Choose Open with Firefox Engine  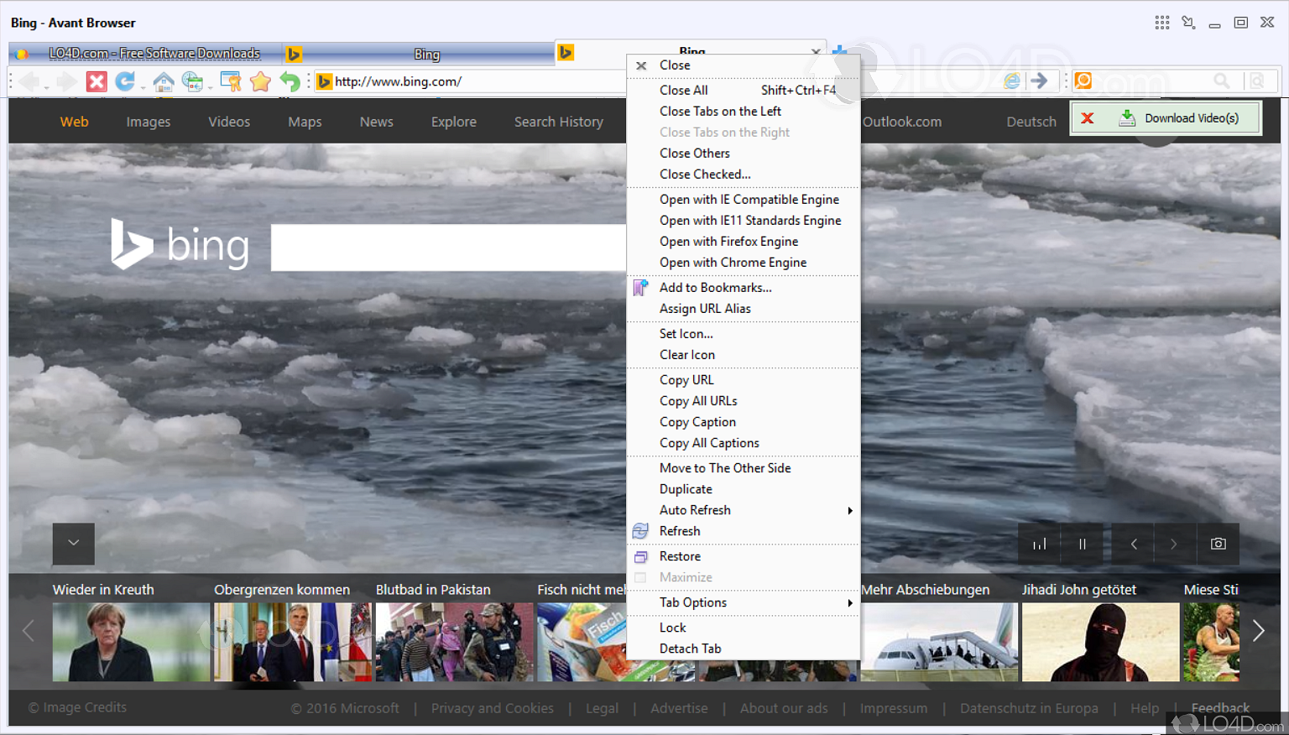[728, 242]
